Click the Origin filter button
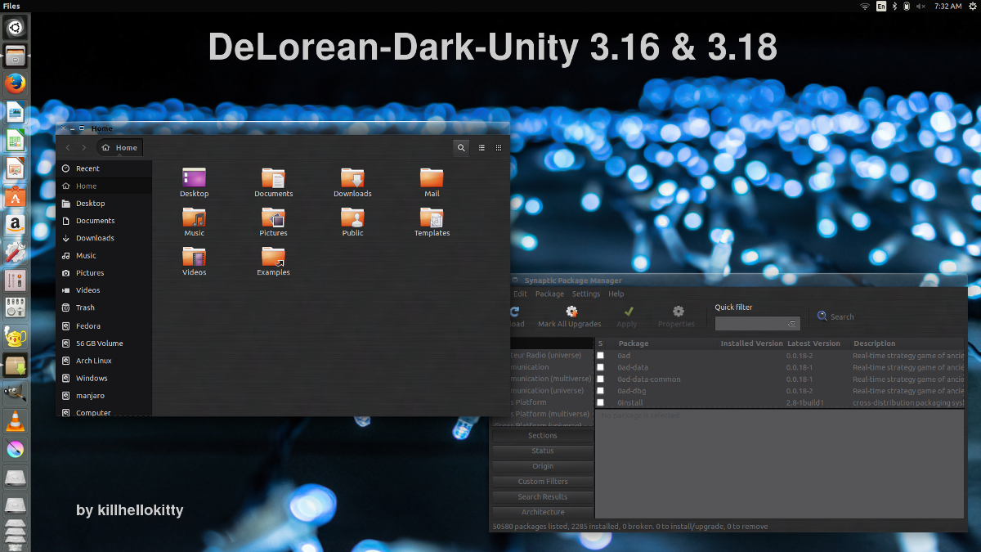981x552 pixels. tap(543, 466)
